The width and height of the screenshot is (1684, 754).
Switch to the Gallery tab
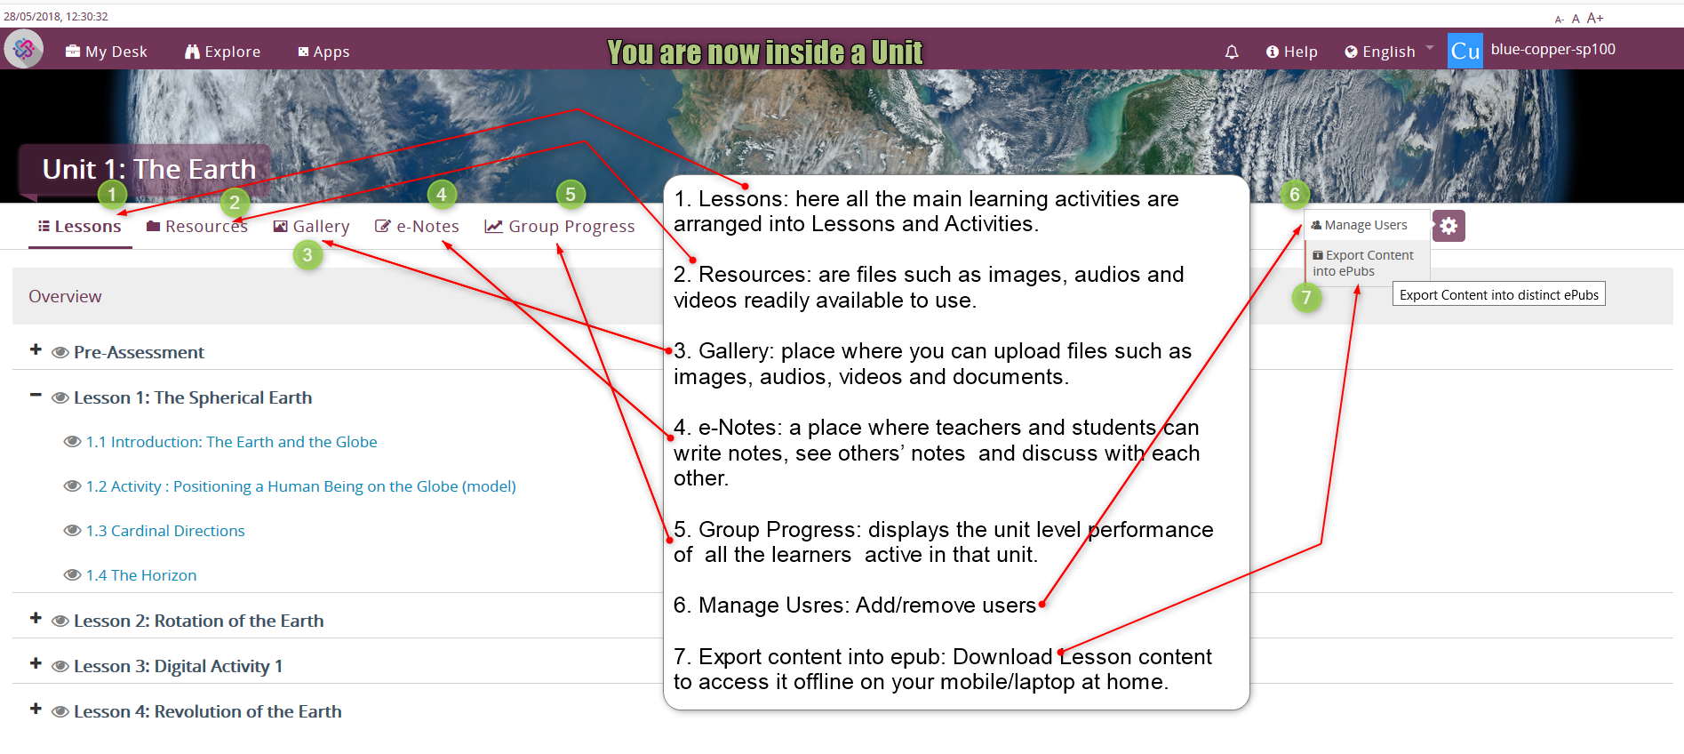pyautogui.click(x=311, y=227)
